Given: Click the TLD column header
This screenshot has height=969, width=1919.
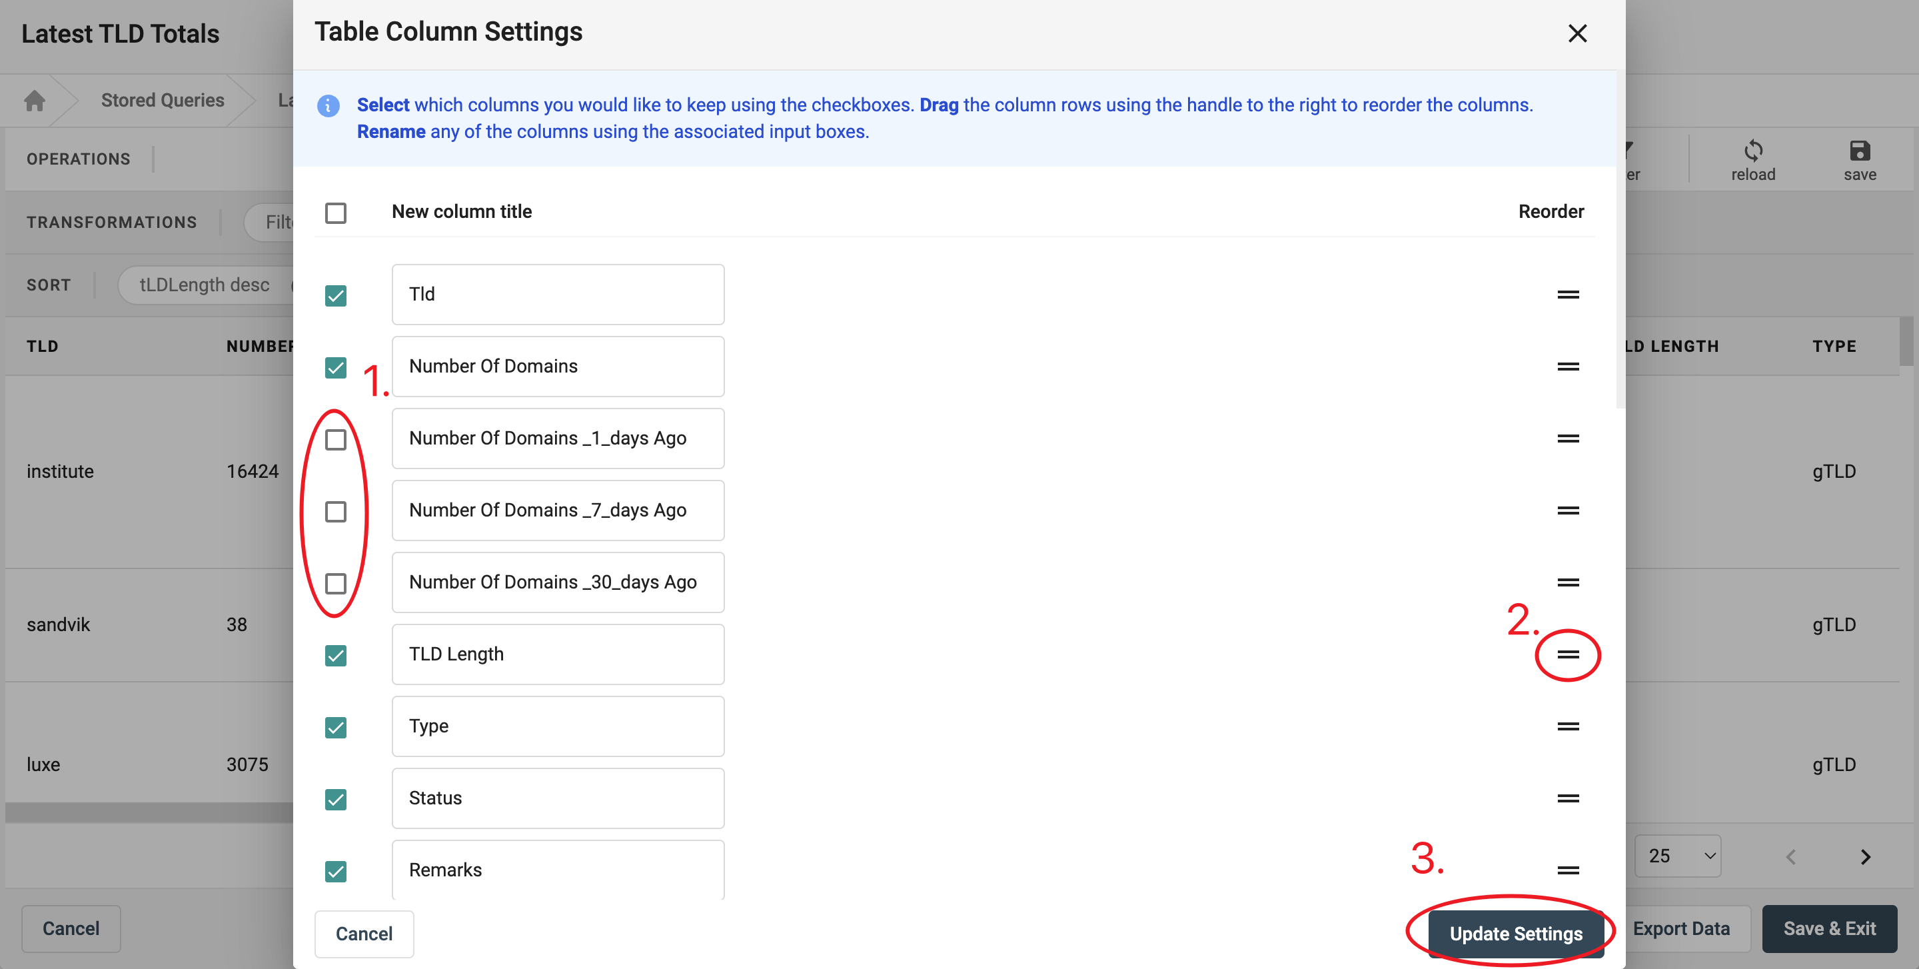Looking at the screenshot, I should tap(43, 347).
